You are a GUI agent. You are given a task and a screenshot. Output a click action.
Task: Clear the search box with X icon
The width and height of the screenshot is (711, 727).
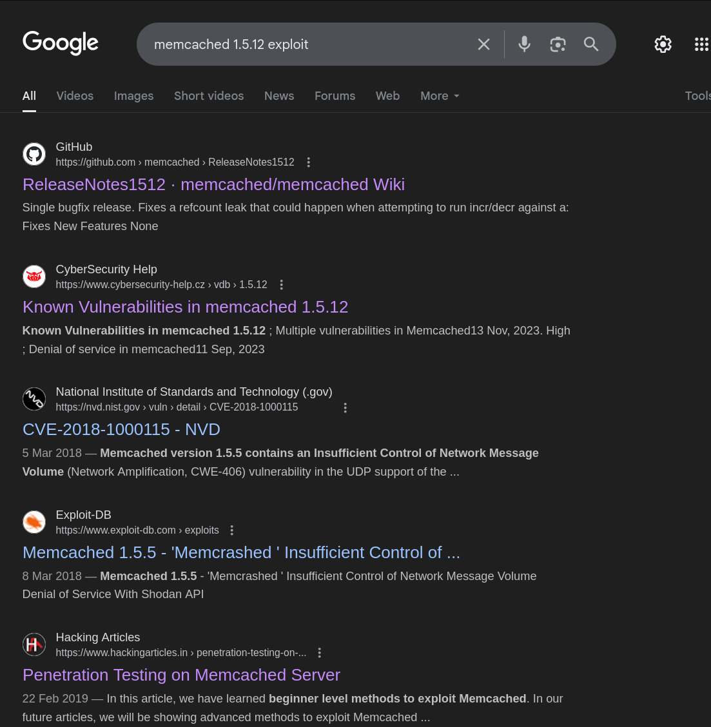[x=483, y=44]
